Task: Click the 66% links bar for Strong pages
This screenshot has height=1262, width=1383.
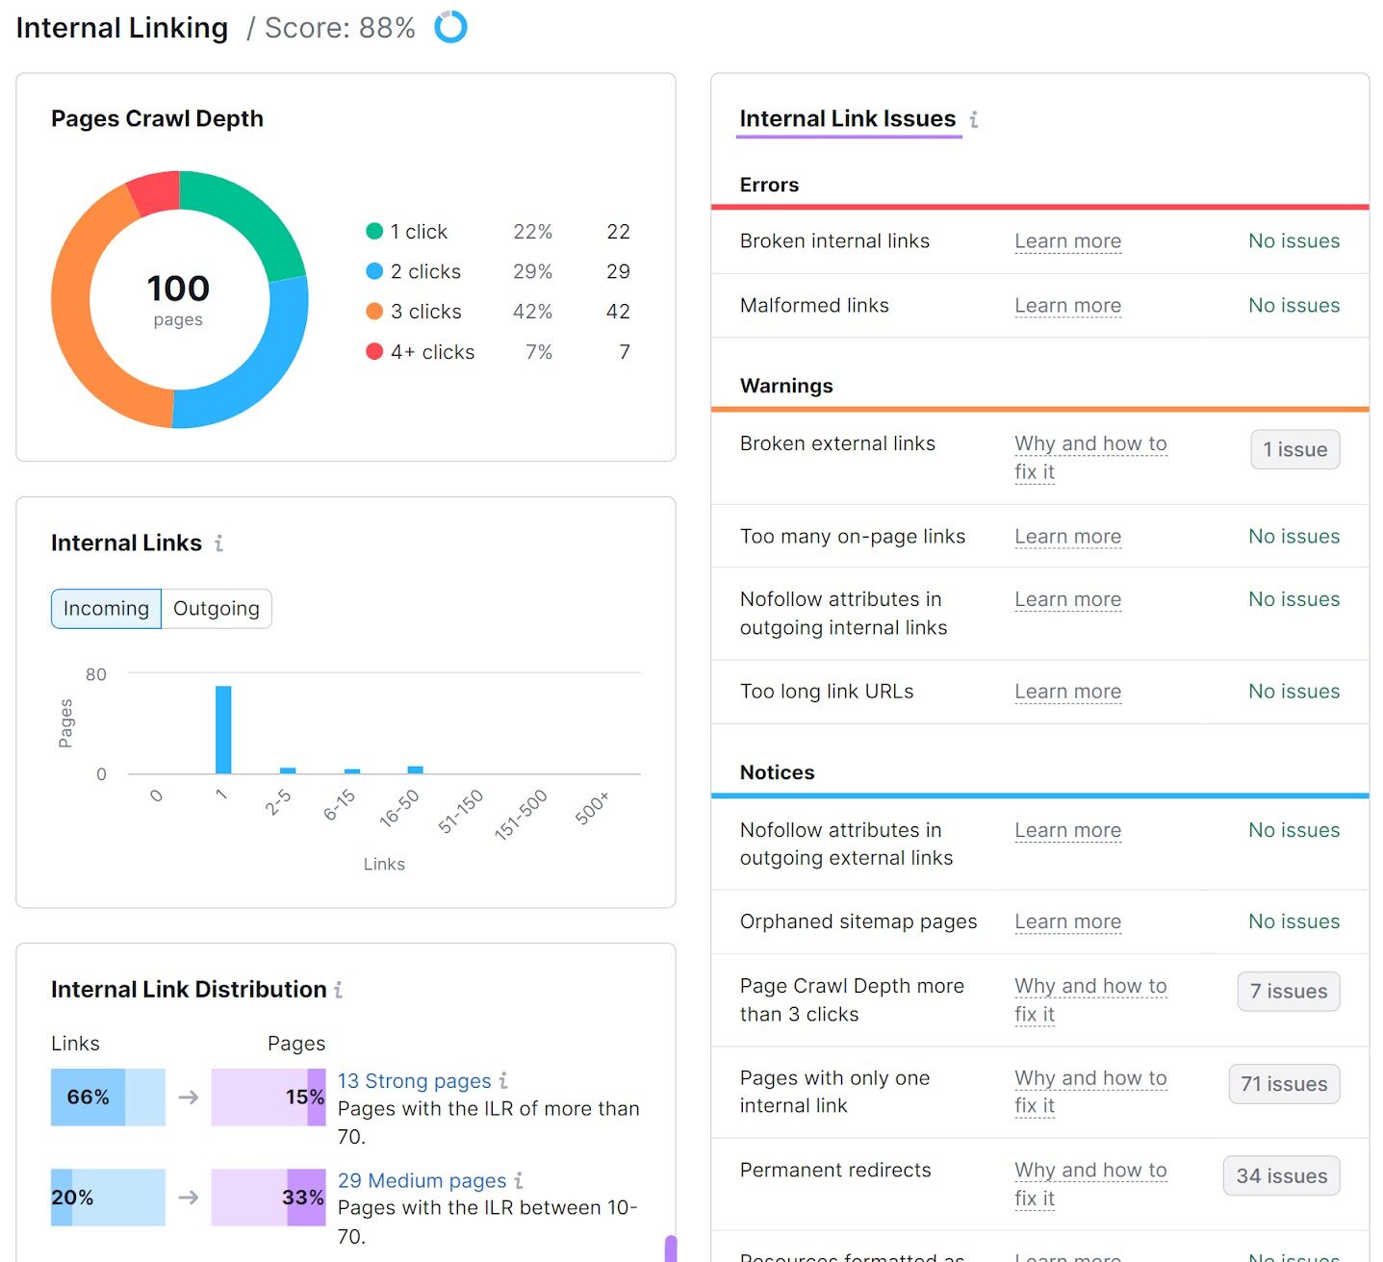Action: coord(108,1098)
